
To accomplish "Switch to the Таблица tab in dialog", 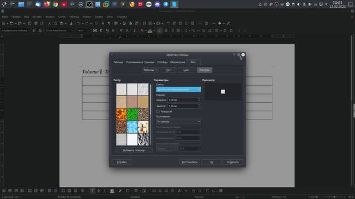I will tap(118, 62).
